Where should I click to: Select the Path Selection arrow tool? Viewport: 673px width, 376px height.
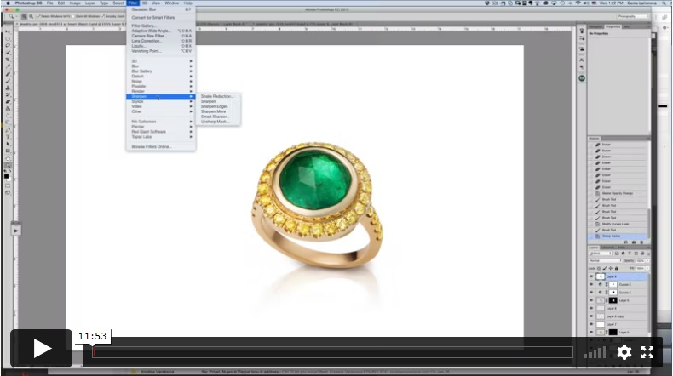tap(8, 144)
